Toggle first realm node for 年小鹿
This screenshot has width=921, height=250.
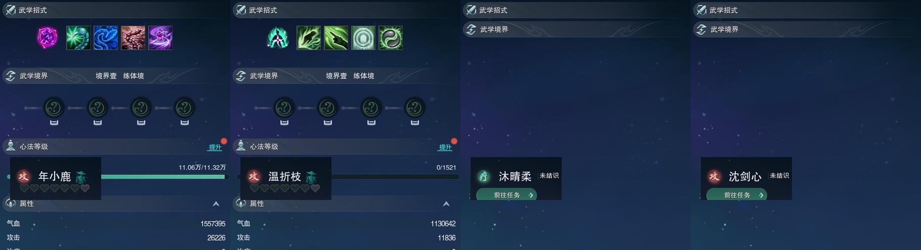pyautogui.click(x=54, y=108)
